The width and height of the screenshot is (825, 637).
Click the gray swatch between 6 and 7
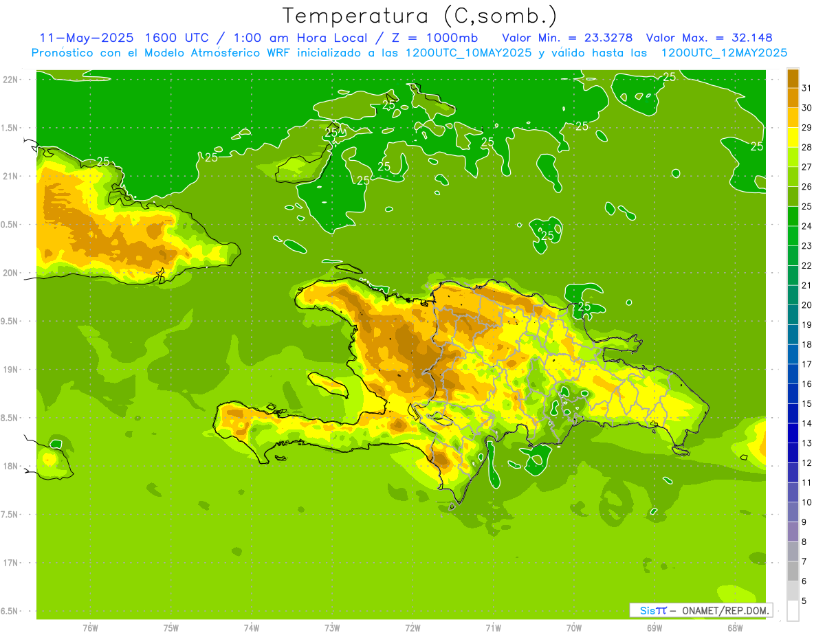[x=793, y=571]
